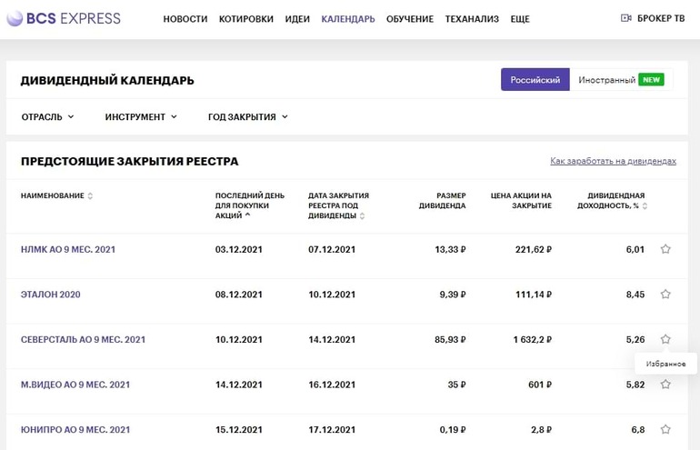The height and width of the screenshot is (450, 700).
Task: Favorite the М.ВИДЕО АО row star
Action: [x=665, y=385]
